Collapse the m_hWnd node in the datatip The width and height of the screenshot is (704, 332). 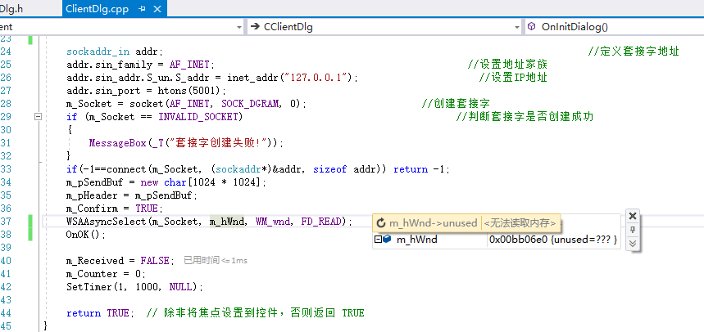pyautogui.click(x=377, y=240)
